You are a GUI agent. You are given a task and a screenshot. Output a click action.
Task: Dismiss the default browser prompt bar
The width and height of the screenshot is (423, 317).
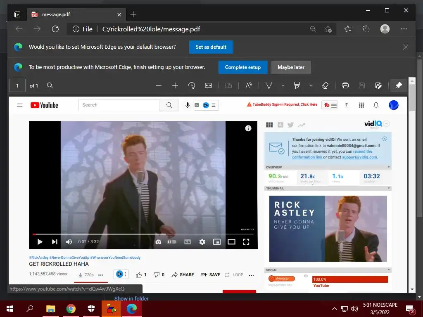click(x=406, y=47)
